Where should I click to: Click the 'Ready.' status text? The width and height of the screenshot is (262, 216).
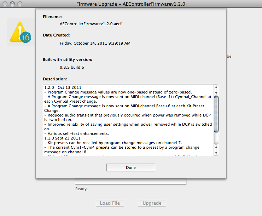coord(81,189)
